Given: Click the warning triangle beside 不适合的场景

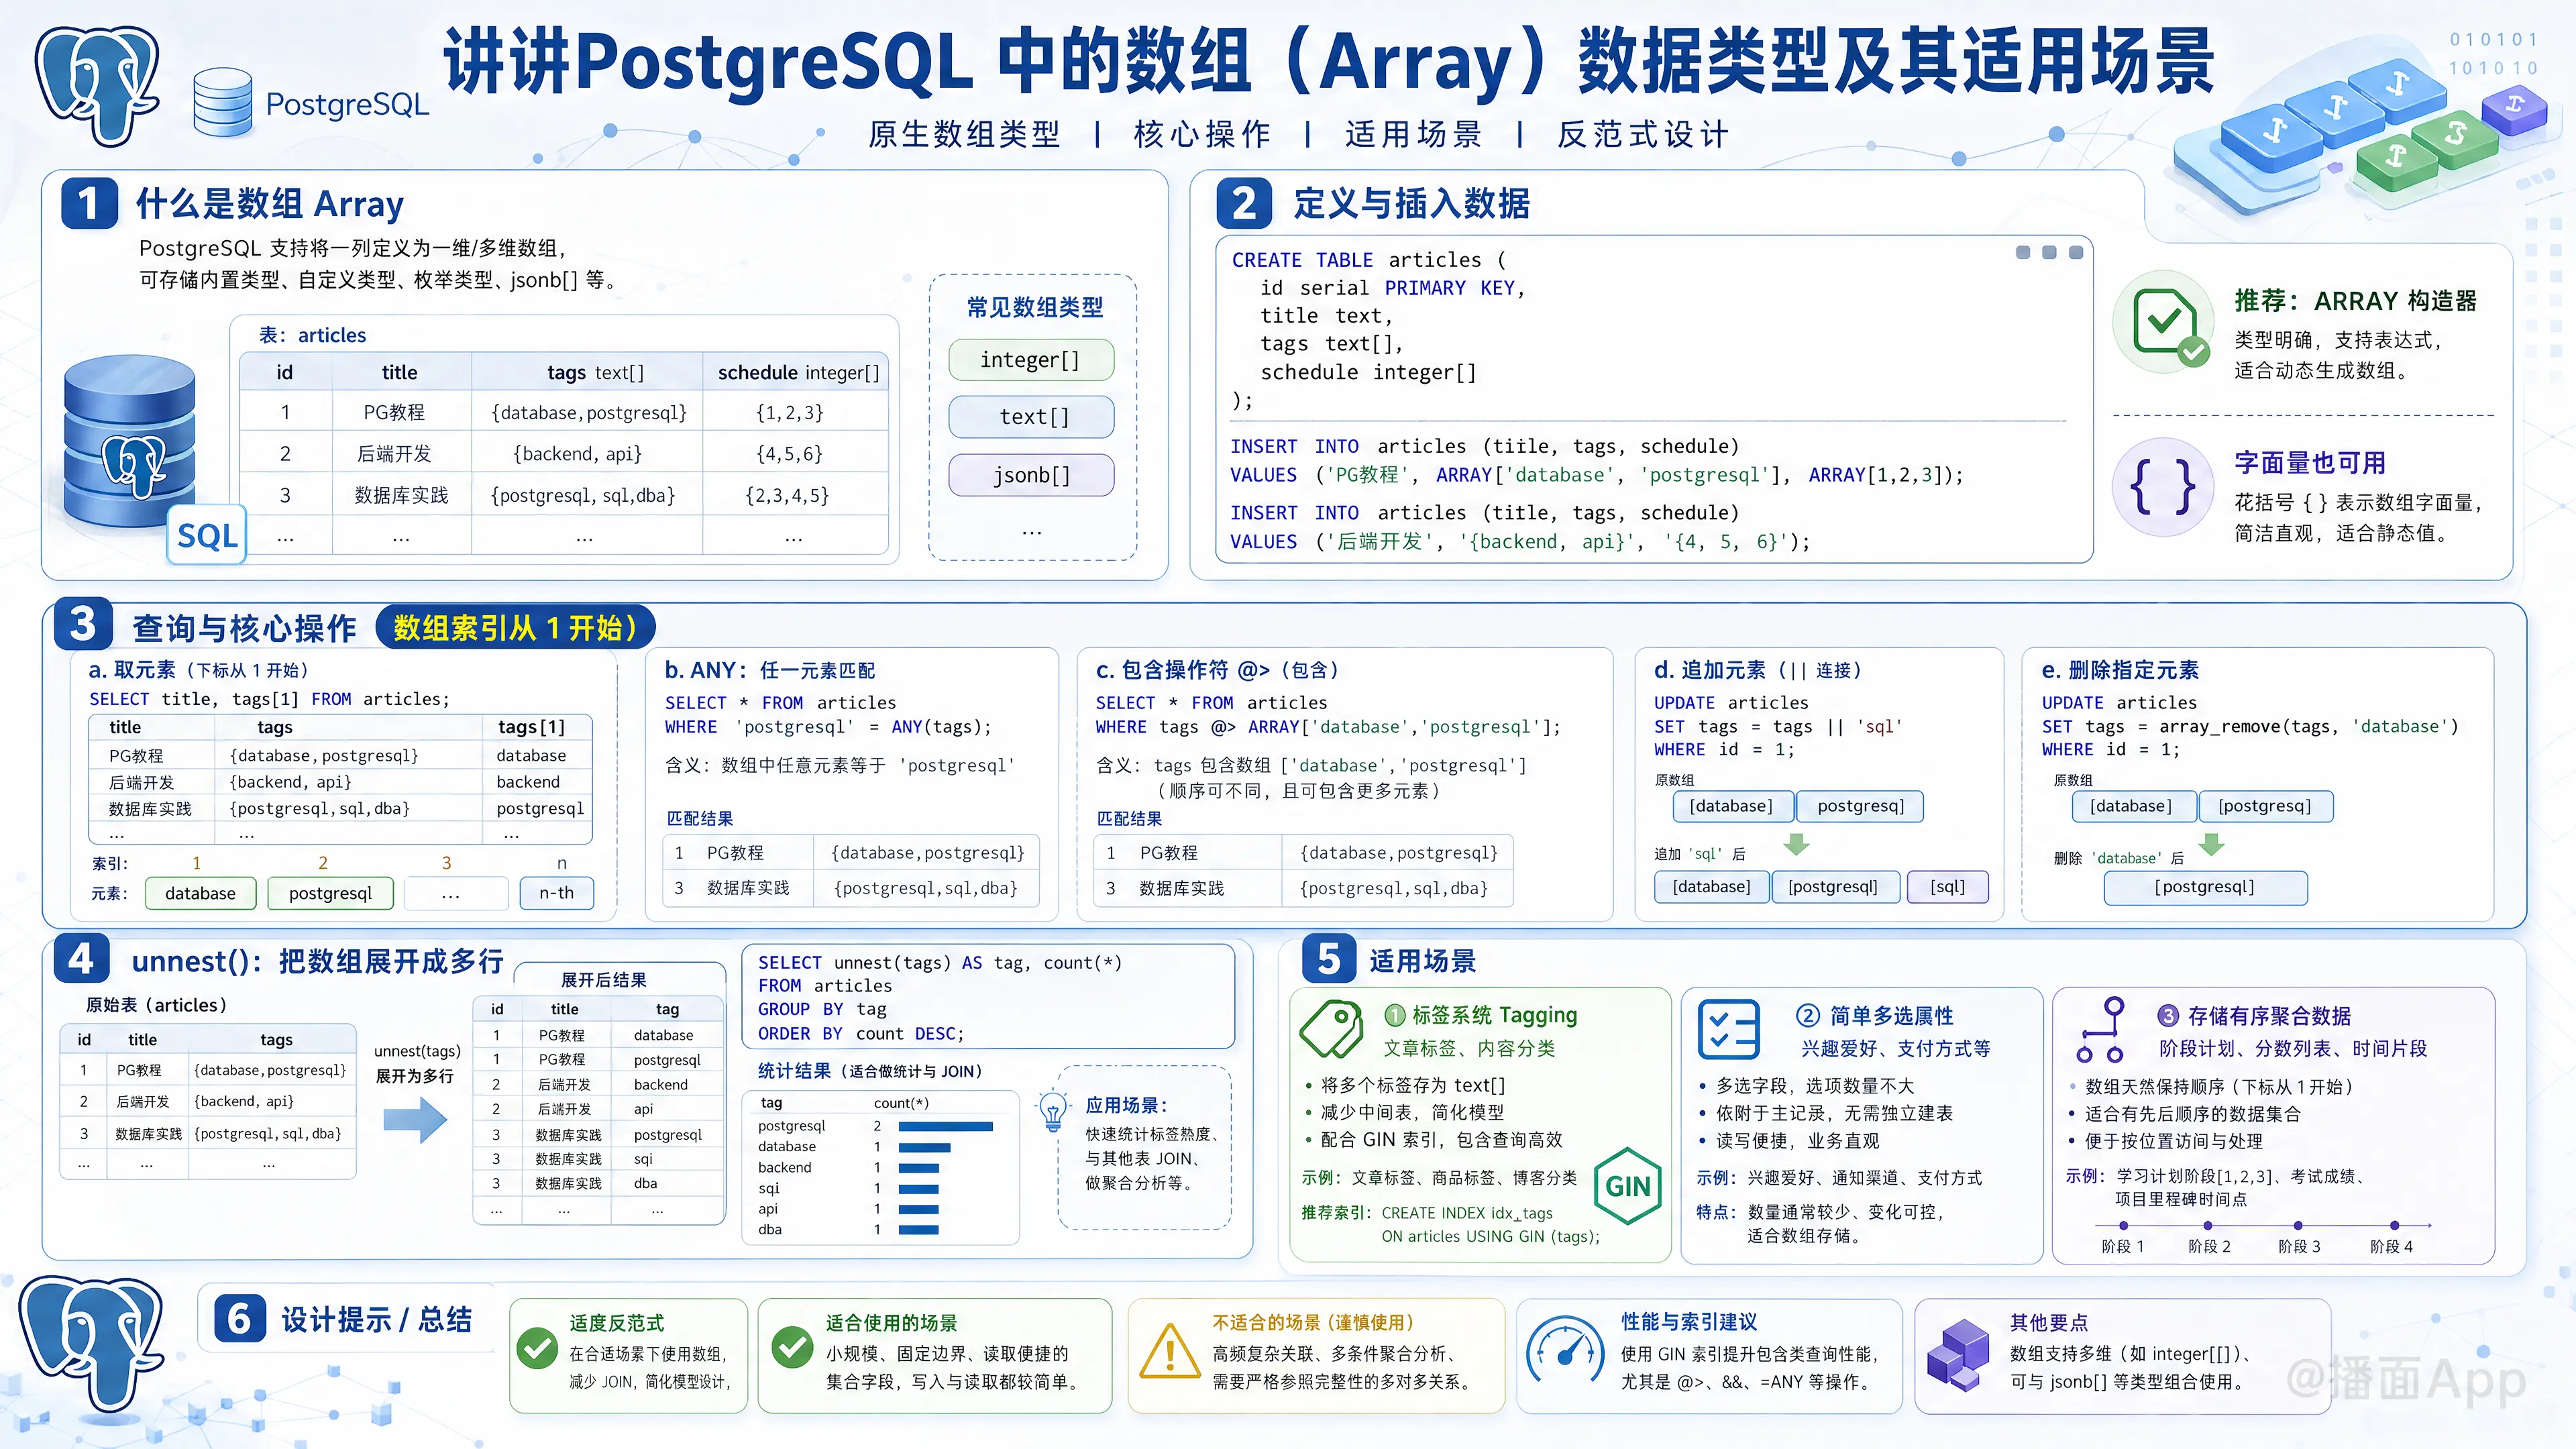Looking at the screenshot, I should coord(1169,1352).
